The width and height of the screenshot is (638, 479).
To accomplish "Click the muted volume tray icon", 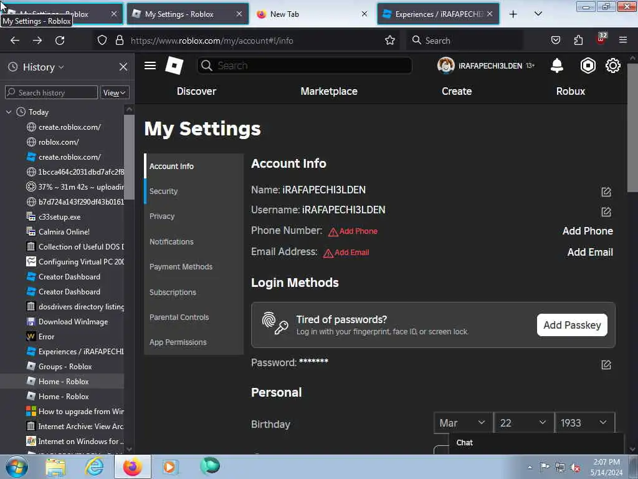I will coord(575,467).
